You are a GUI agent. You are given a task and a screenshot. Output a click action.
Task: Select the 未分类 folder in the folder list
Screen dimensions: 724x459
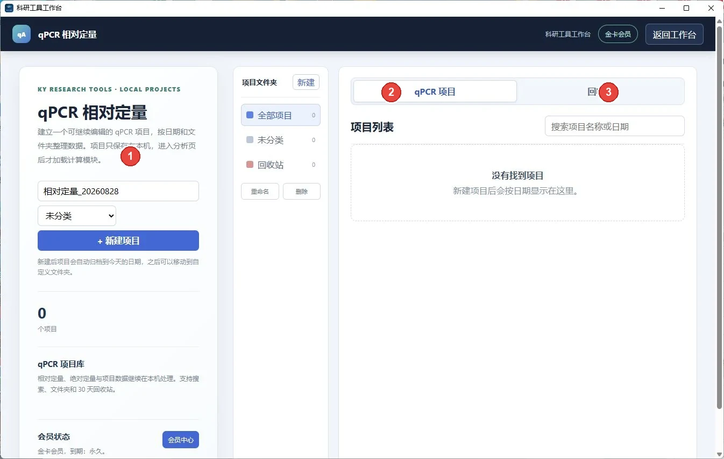tap(281, 140)
